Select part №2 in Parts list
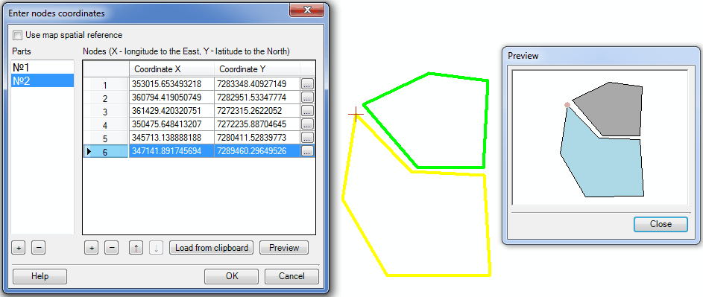Viewport: 703px width, 297px height. [42, 80]
